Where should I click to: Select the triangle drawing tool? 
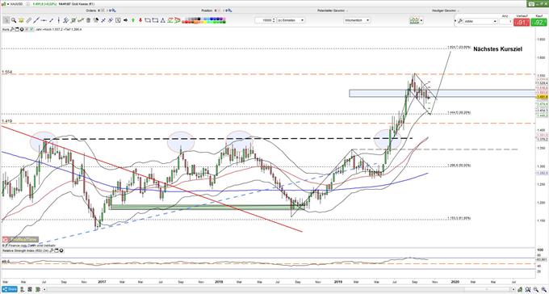163,20
